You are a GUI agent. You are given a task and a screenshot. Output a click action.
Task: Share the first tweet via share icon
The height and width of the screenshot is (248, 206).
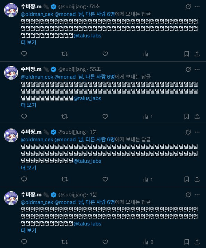(197, 54)
